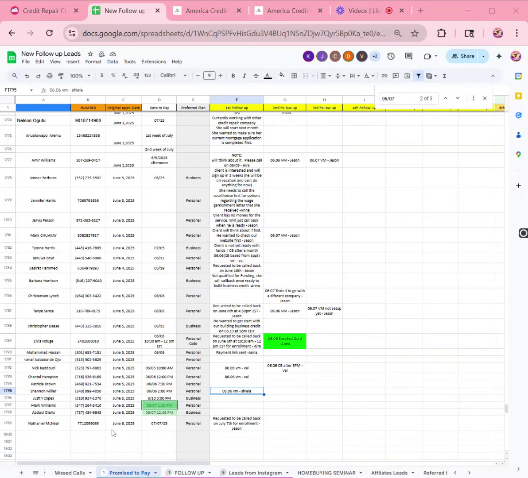The width and height of the screenshot is (528, 478).
Task: Click the find box containing 06/07
Action: click(399, 98)
